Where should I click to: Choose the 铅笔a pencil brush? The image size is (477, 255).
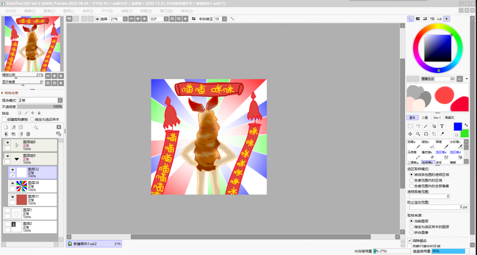413,144
